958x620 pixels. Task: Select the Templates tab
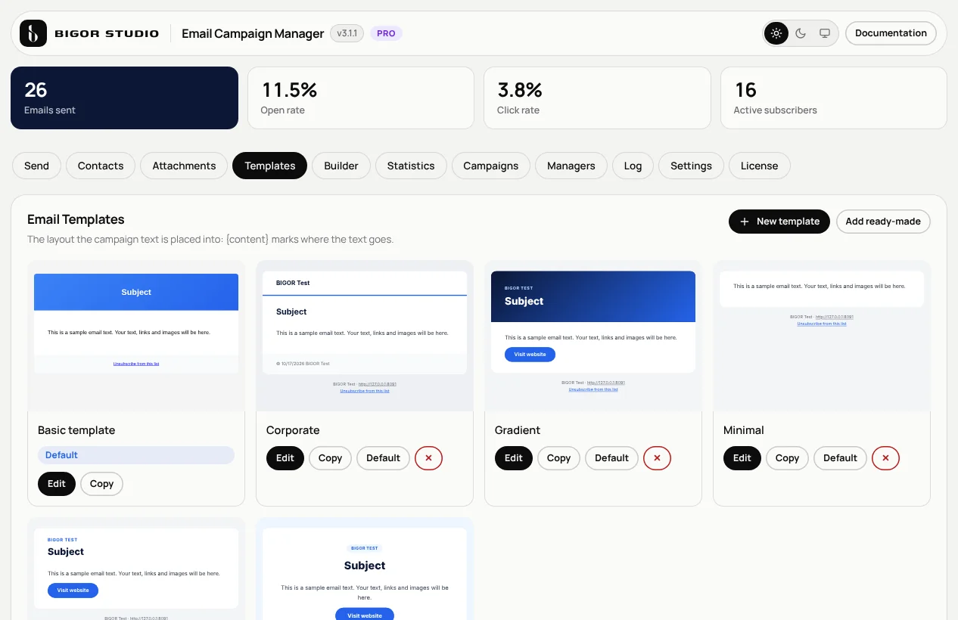tap(270, 166)
